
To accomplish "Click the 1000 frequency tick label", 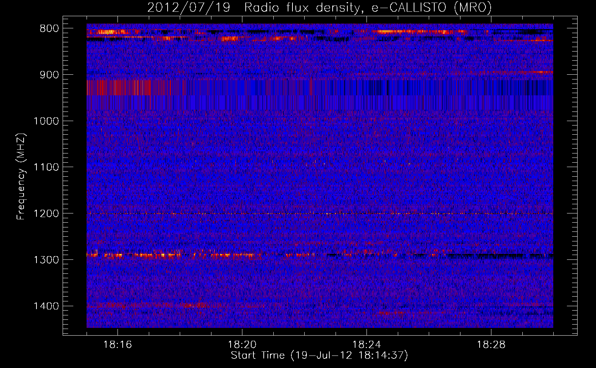I will click(x=46, y=121).
